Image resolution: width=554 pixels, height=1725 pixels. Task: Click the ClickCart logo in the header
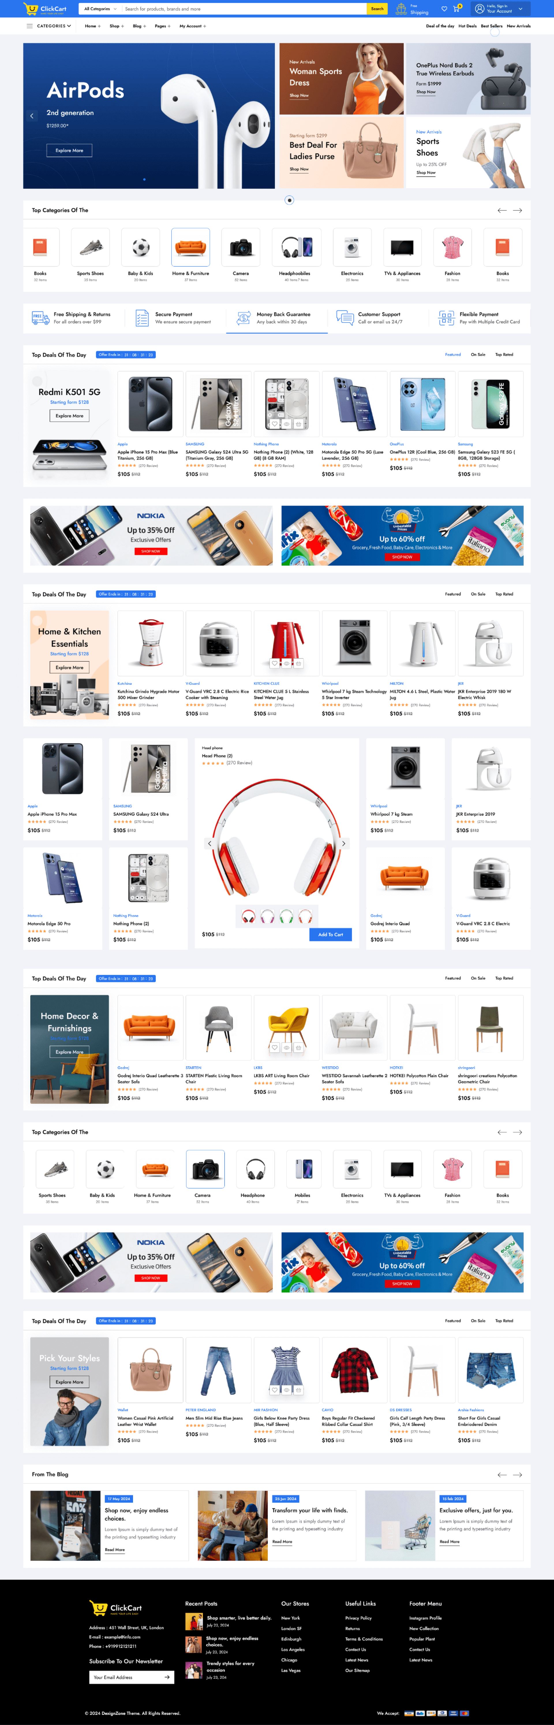click(45, 9)
